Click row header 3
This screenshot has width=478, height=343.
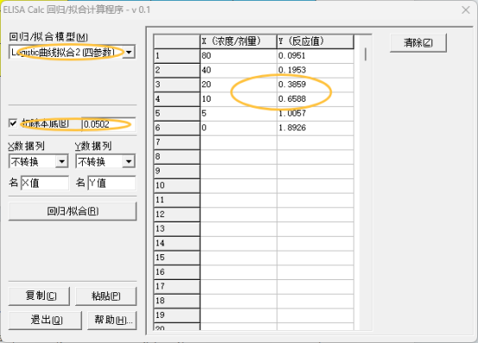click(x=177, y=84)
